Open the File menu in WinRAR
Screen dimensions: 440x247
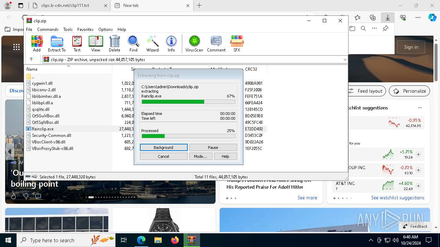coord(29,30)
